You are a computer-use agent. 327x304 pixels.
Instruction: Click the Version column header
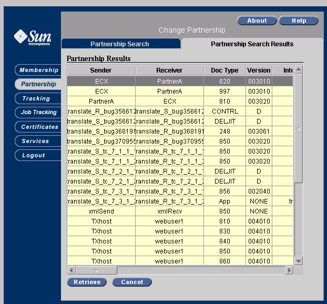(259, 70)
